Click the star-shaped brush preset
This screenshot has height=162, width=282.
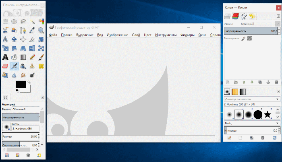(267, 115)
